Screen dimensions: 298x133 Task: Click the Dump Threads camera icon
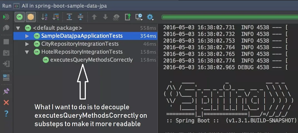pos(6,53)
